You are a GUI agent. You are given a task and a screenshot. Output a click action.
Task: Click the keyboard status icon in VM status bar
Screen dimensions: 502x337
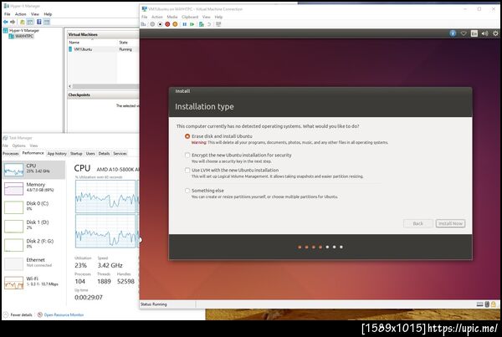pyautogui.click(x=479, y=304)
